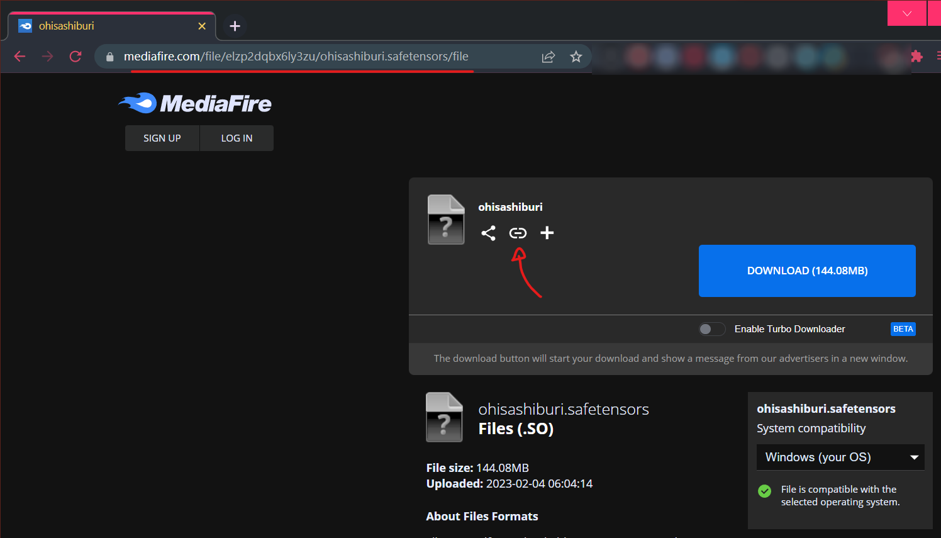Click the About Files Formats heading

pos(482,517)
